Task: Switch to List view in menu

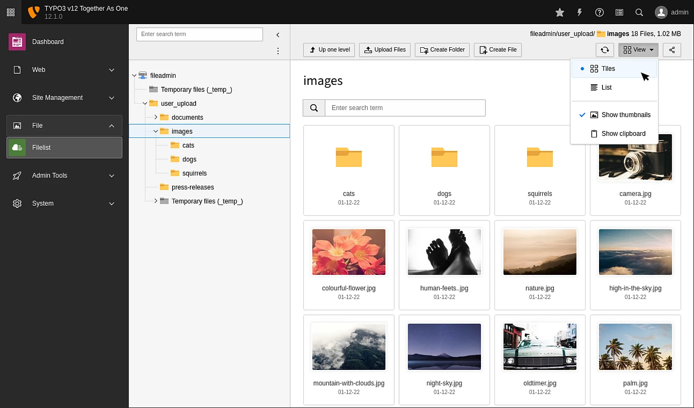Action: coord(606,88)
